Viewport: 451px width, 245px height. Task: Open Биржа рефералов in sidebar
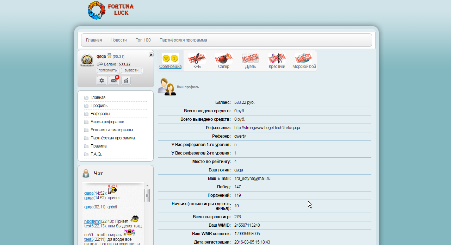107,122
